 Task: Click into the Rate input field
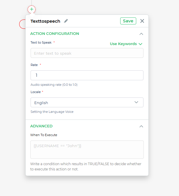point(87,75)
